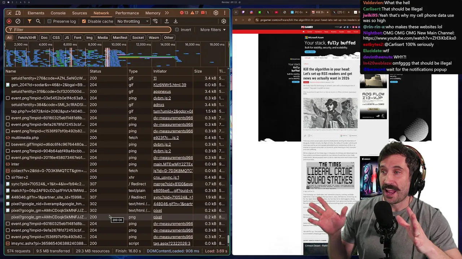462x259 pixels.
Task: Show the 17 warnings indicator
Action: click(195, 13)
